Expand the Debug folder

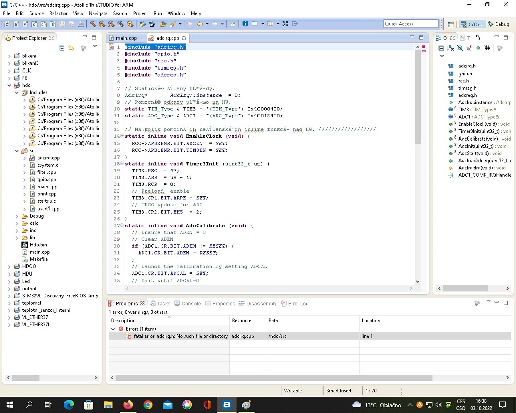(x=17, y=216)
